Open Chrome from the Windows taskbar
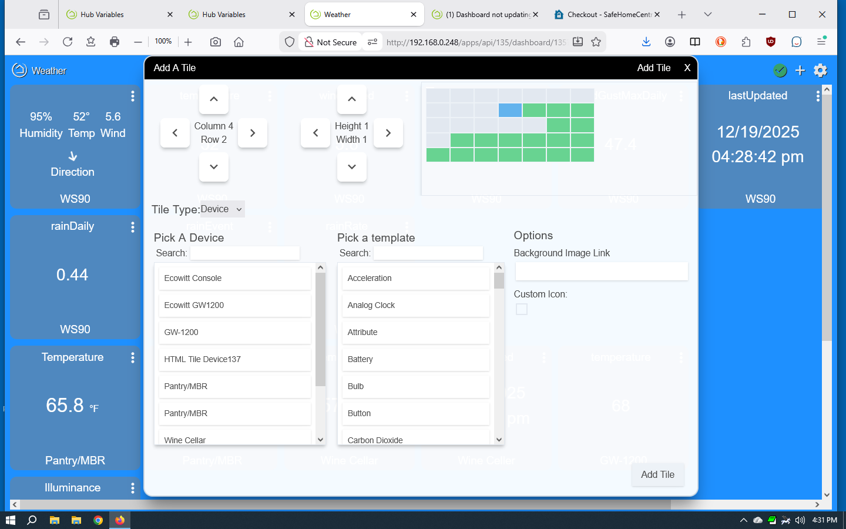Screen dimensions: 846x529 point(98,520)
